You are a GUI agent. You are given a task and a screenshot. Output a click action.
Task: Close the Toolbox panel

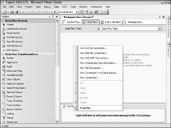click(57, 17)
